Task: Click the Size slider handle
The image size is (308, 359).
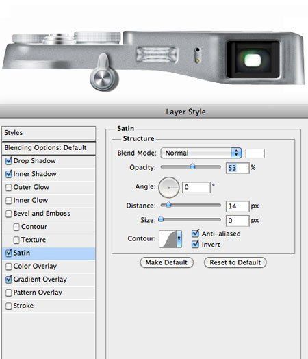Action: point(161,219)
